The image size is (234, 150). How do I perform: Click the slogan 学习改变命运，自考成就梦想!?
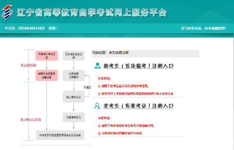point(204,28)
